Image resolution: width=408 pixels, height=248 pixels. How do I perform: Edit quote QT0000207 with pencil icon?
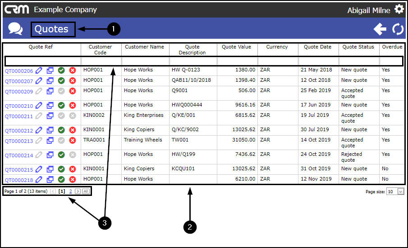click(39, 81)
